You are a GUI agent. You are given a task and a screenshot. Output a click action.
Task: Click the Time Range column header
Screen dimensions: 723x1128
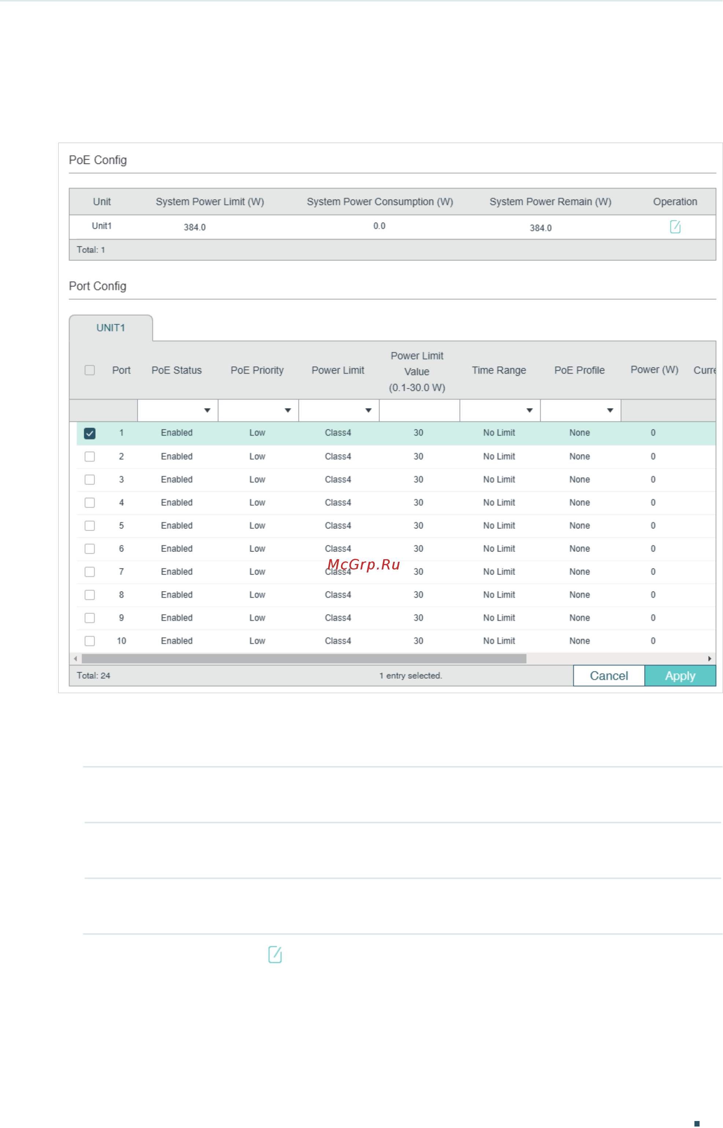pyautogui.click(x=499, y=370)
